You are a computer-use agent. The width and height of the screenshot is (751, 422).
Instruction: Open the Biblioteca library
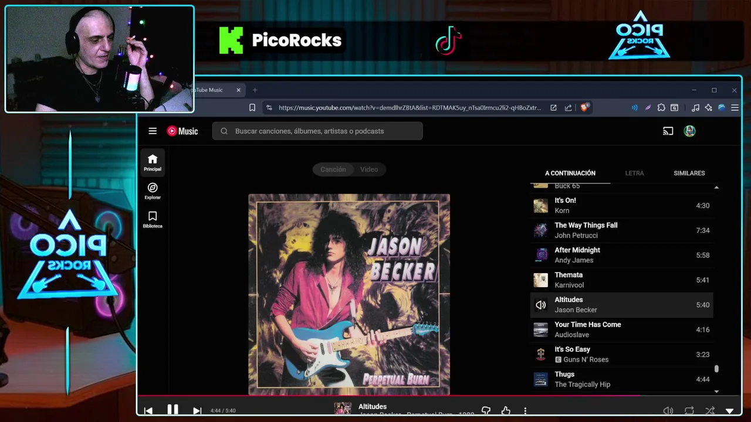153,219
